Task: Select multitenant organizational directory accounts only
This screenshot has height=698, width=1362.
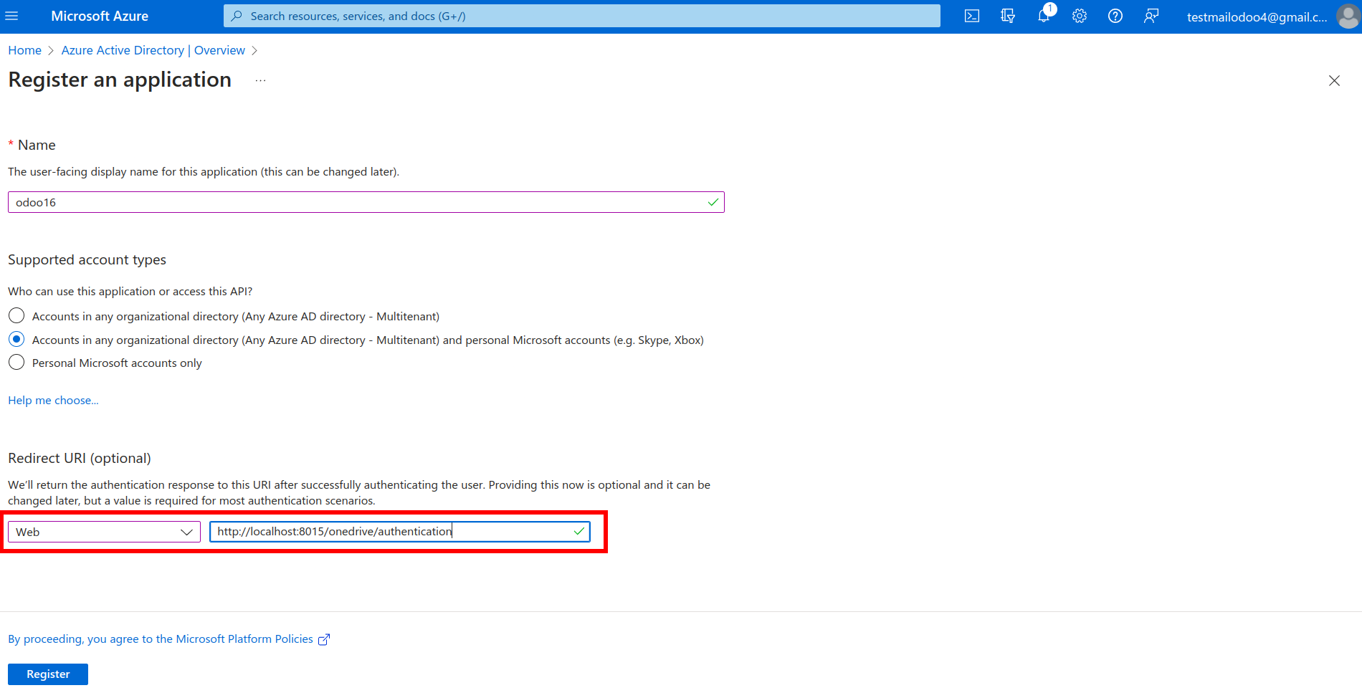Action: [16, 316]
